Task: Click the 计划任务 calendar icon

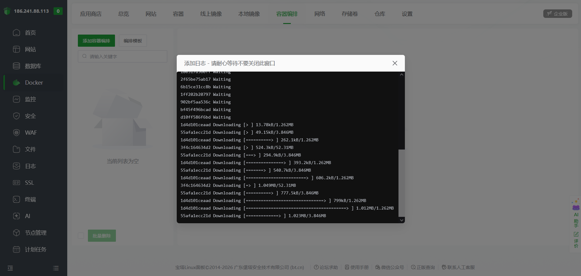Action: click(16, 249)
